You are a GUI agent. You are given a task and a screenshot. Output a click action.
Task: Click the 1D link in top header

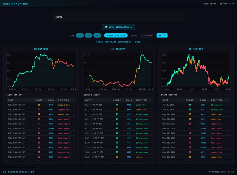pyautogui.click(x=232, y=3)
